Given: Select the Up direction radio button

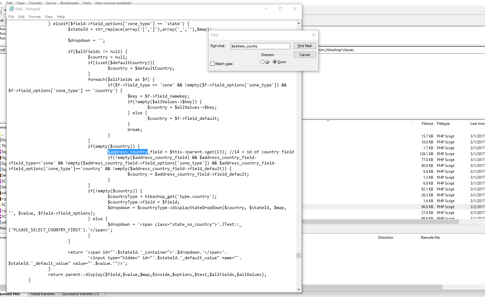Looking at the screenshot, I should tap(263, 62).
